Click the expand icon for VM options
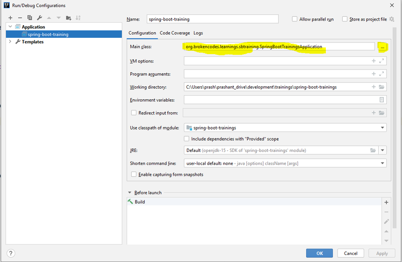The image size is (402, 262). tap(381, 61)
